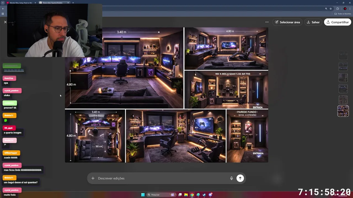Click the chat message muito foda
The image size is (353, 198).
coord(10,195)
